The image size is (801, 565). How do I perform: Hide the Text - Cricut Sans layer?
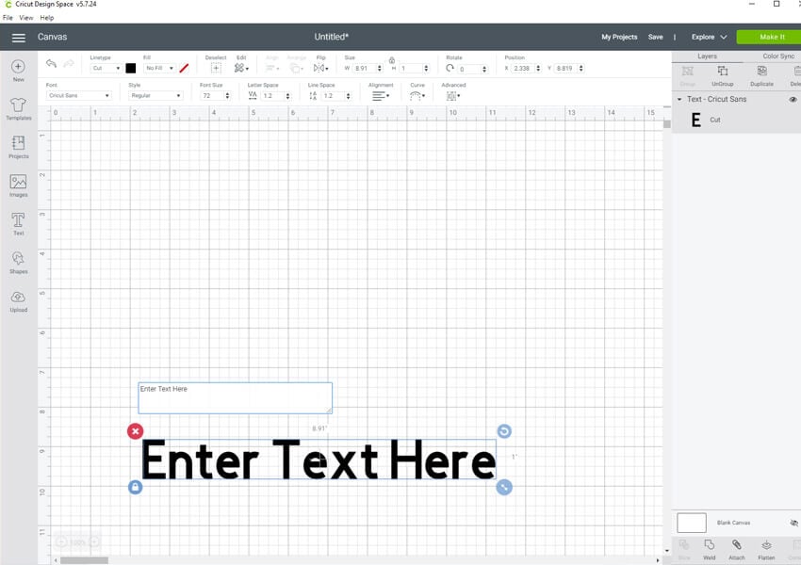[x=793, y=100]
